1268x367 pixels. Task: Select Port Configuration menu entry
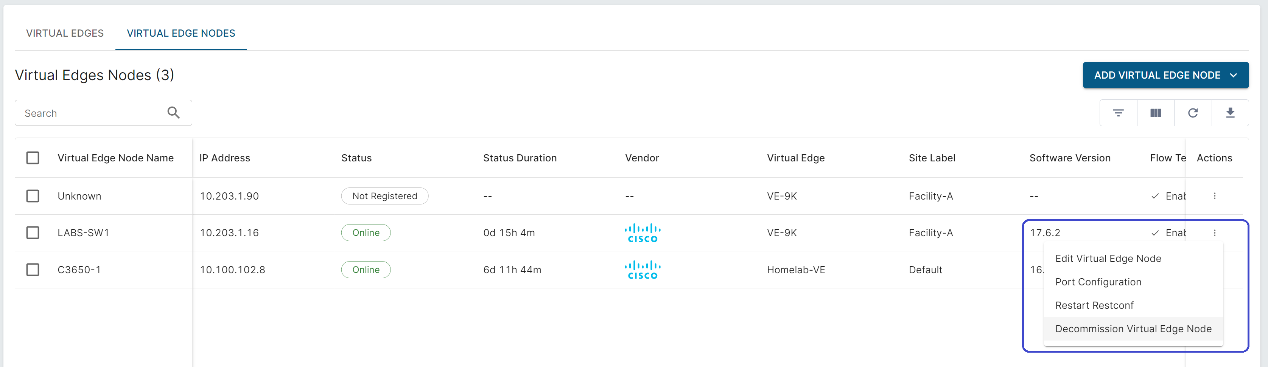coord(1098,282)
